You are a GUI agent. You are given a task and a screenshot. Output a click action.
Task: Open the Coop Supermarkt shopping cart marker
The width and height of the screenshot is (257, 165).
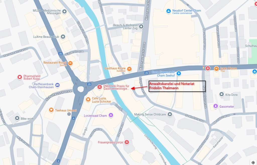pos(179,73)
